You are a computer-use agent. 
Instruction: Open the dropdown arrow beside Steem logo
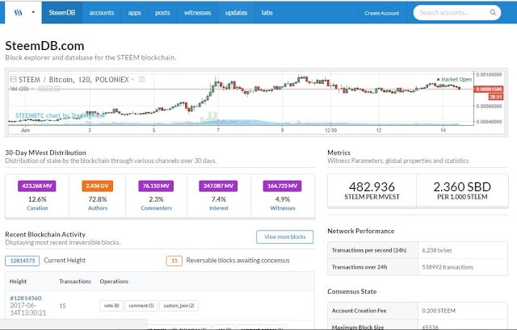[33, 12]
